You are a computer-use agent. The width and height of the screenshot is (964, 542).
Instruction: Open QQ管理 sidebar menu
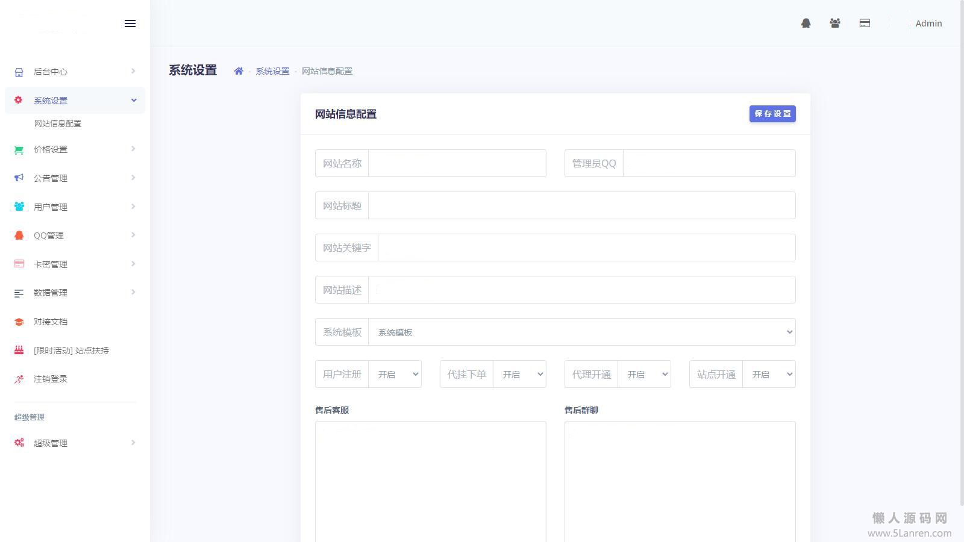click(75, 235)
